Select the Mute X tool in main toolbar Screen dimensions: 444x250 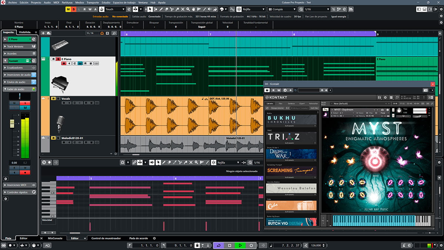click(x=182, y=9)
